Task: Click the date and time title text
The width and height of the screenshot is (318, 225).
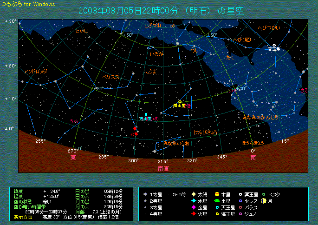Action: tap(161, 11)
